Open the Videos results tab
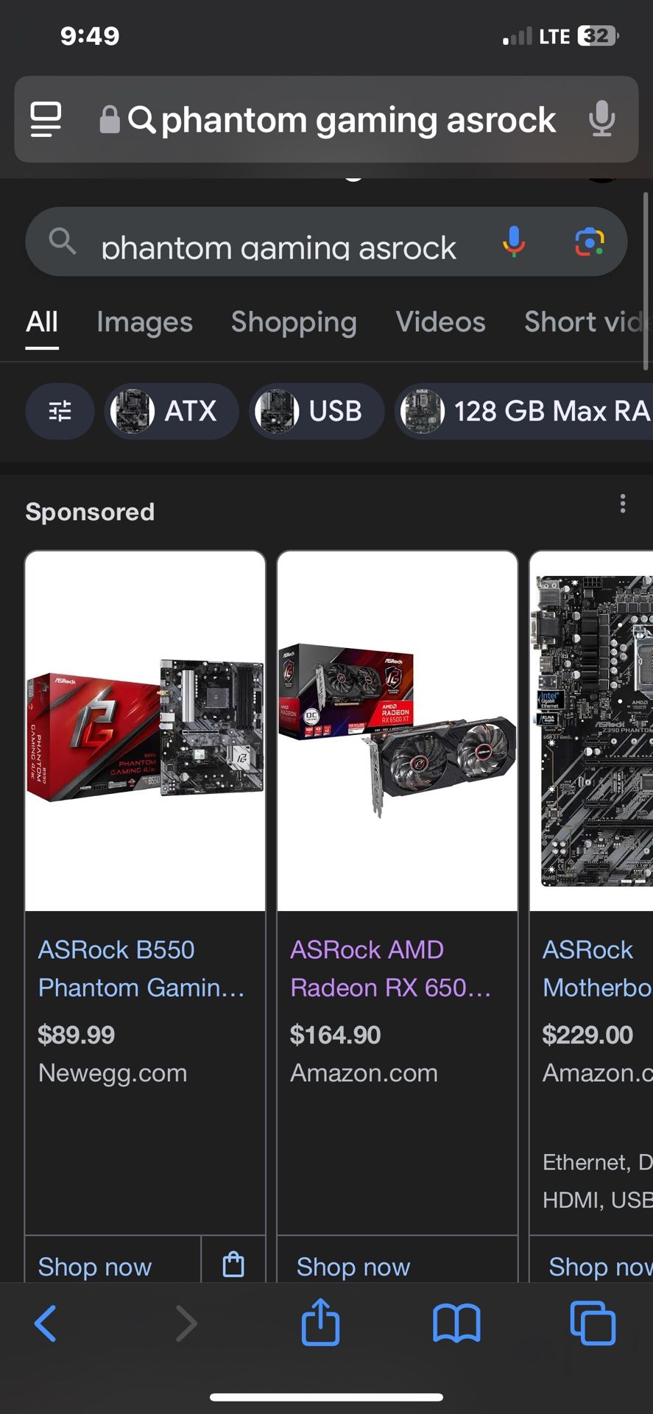 click(440, 322)
